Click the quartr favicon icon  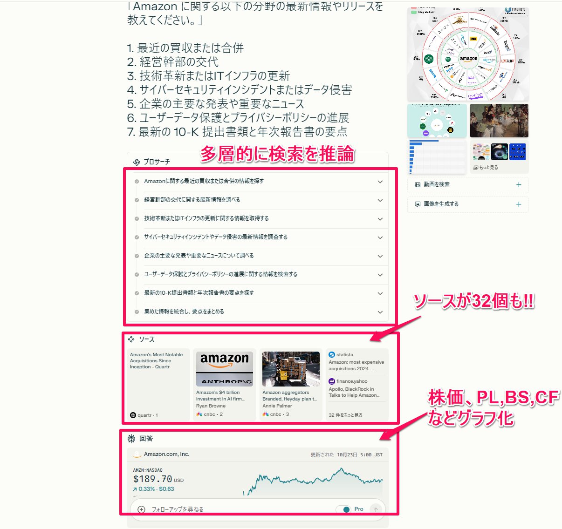click(133, 415)
